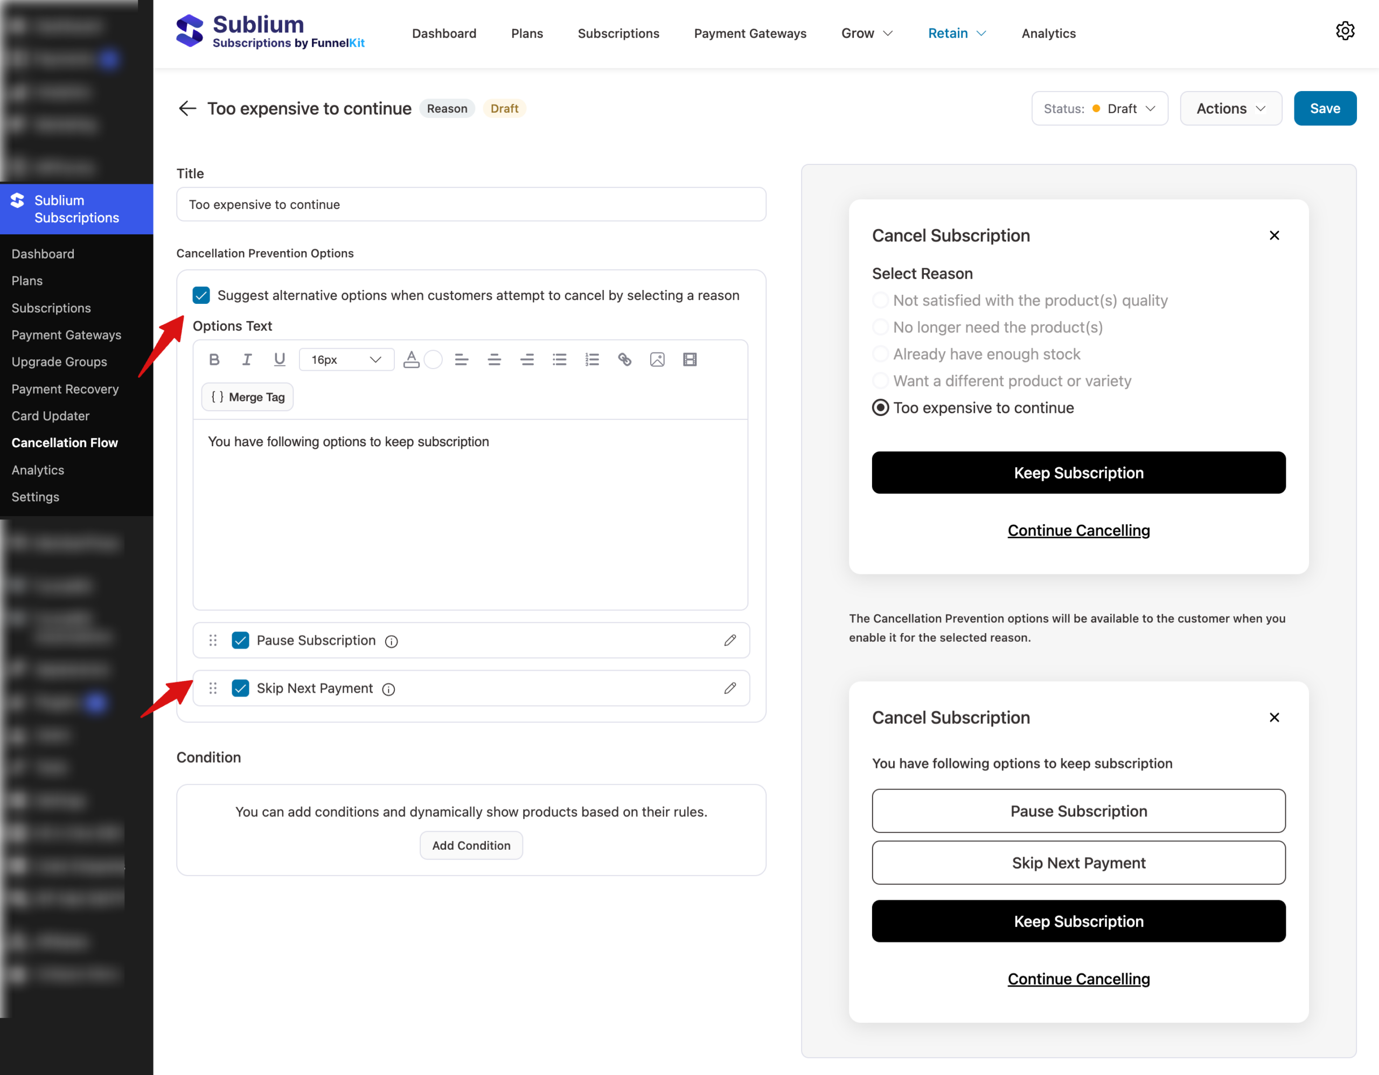Click the Title input field

tap(471, 204)
